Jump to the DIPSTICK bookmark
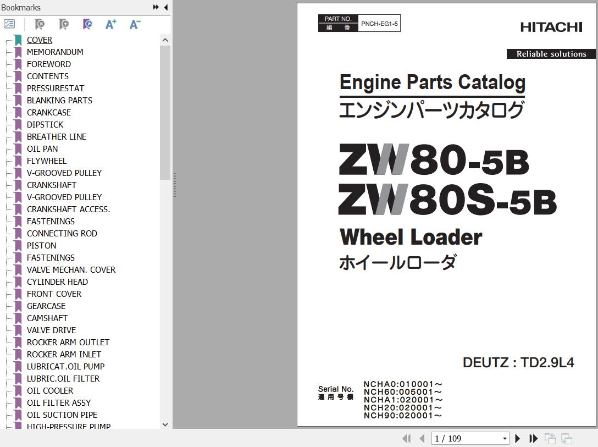The width and height of the screenshot is (598, 447). click(x=45, y=125)
